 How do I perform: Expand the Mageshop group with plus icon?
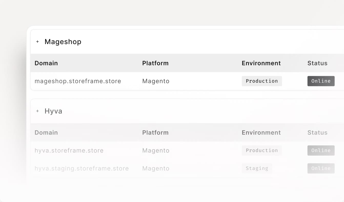(37, 42)
